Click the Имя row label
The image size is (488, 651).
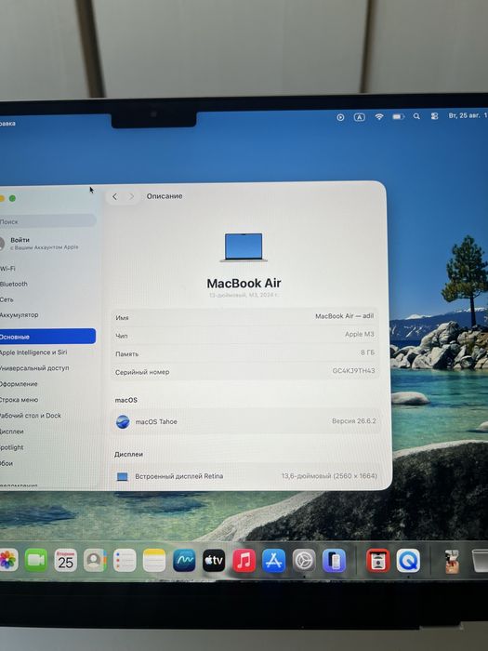click(x=122, y=318)
